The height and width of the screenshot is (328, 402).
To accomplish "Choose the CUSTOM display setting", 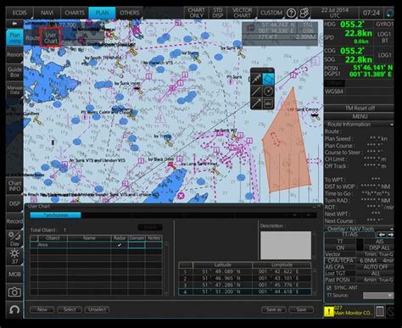I will tap(271, 13).
